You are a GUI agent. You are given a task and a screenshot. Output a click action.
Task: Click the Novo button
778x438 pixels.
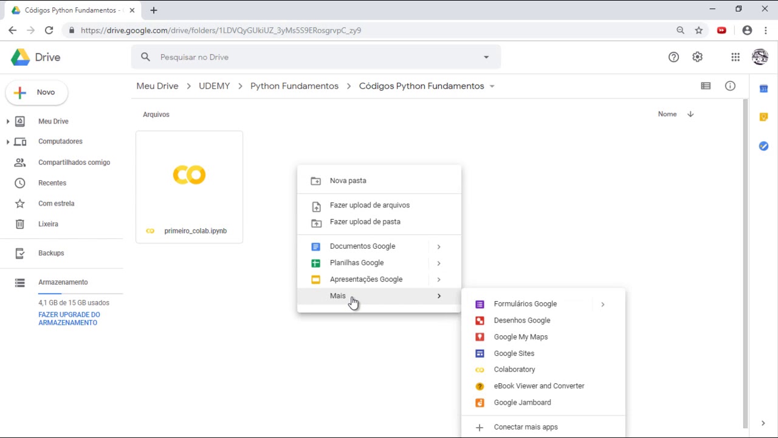click(x=37, y=92)
